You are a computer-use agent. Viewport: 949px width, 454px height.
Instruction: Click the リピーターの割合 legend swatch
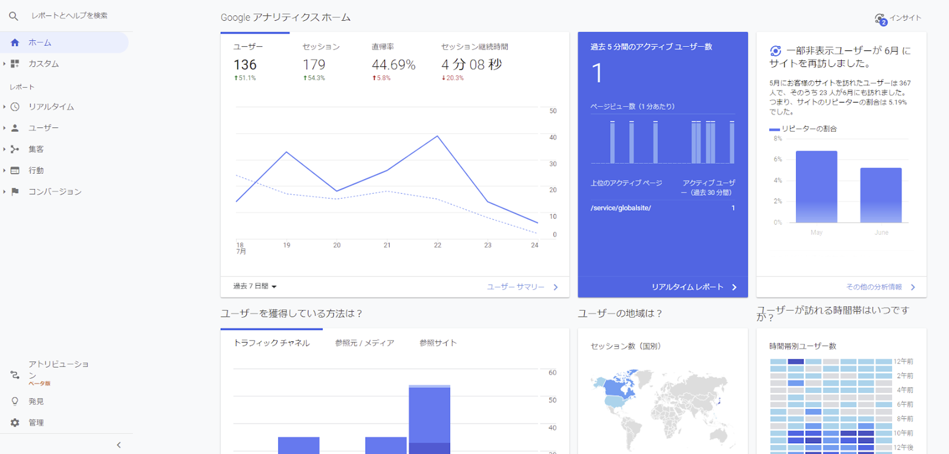(774, 129)
